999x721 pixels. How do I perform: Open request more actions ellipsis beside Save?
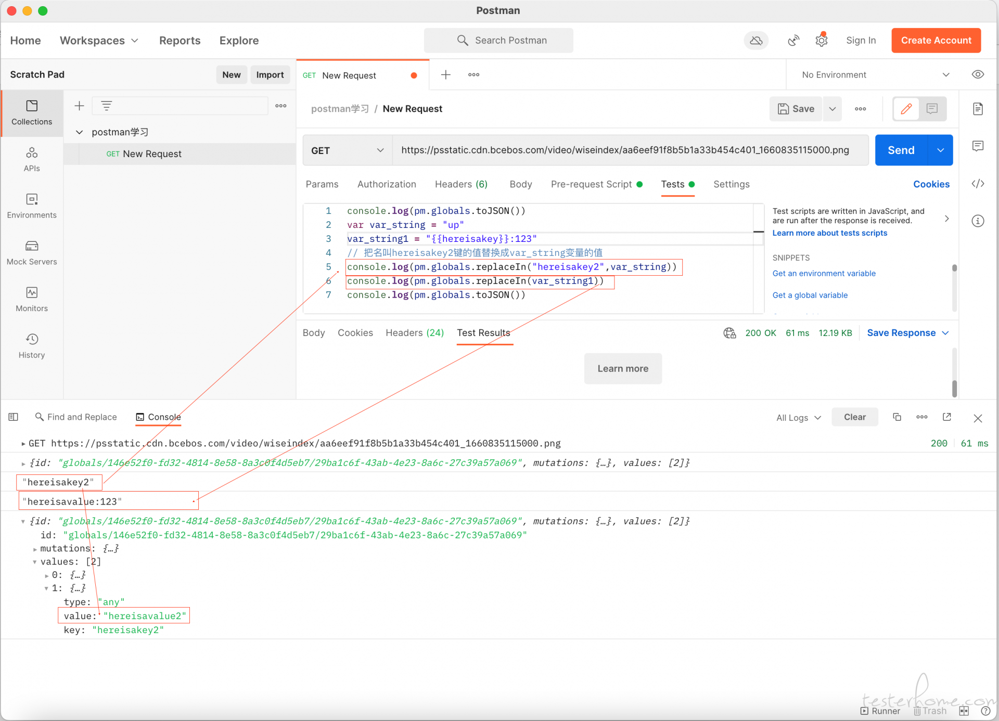click(x=861, y=109)
